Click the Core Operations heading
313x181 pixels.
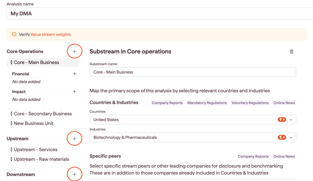coord(25,52)
